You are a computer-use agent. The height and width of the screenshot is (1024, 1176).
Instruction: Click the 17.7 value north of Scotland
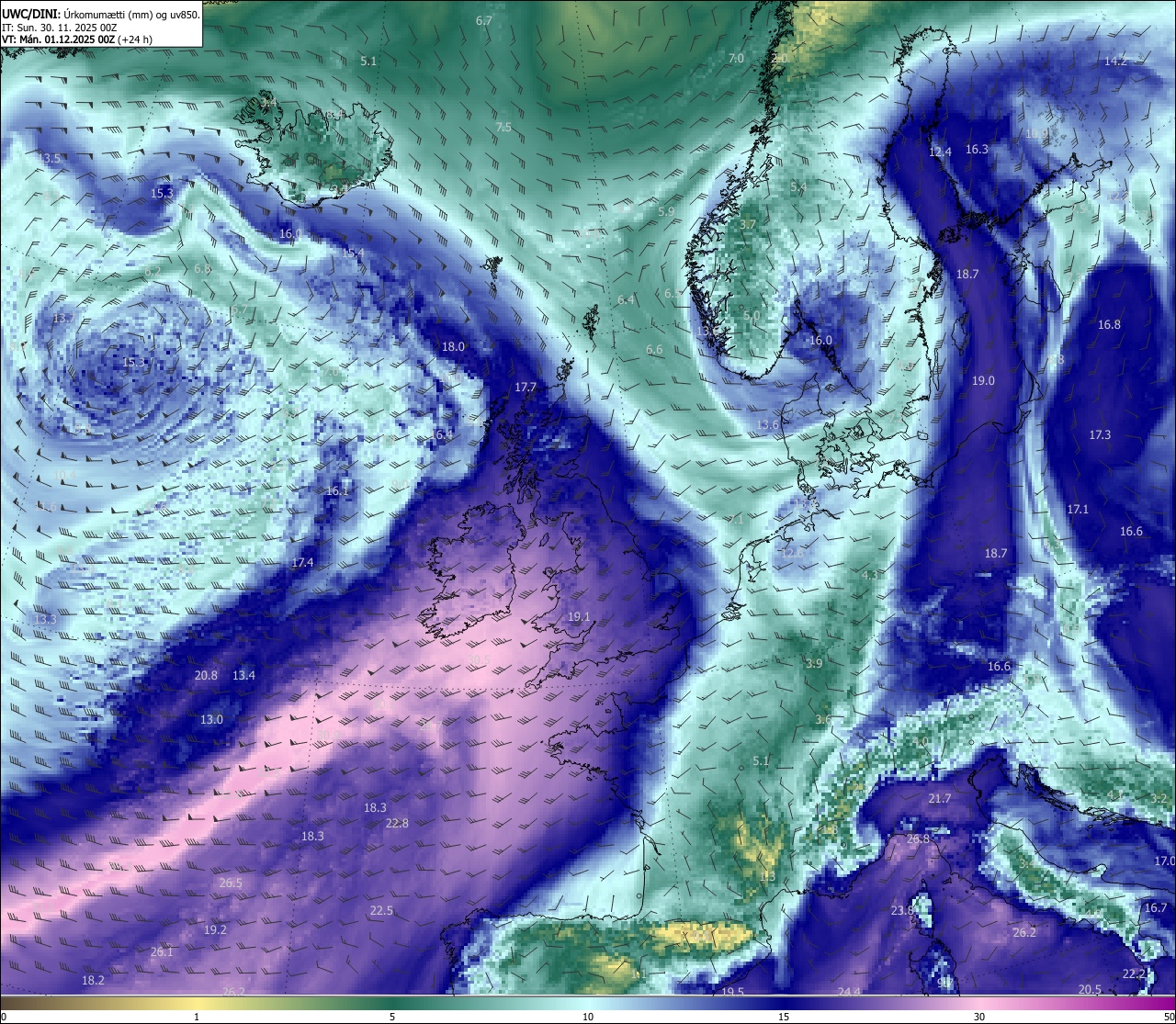click(x=525, y=388)
